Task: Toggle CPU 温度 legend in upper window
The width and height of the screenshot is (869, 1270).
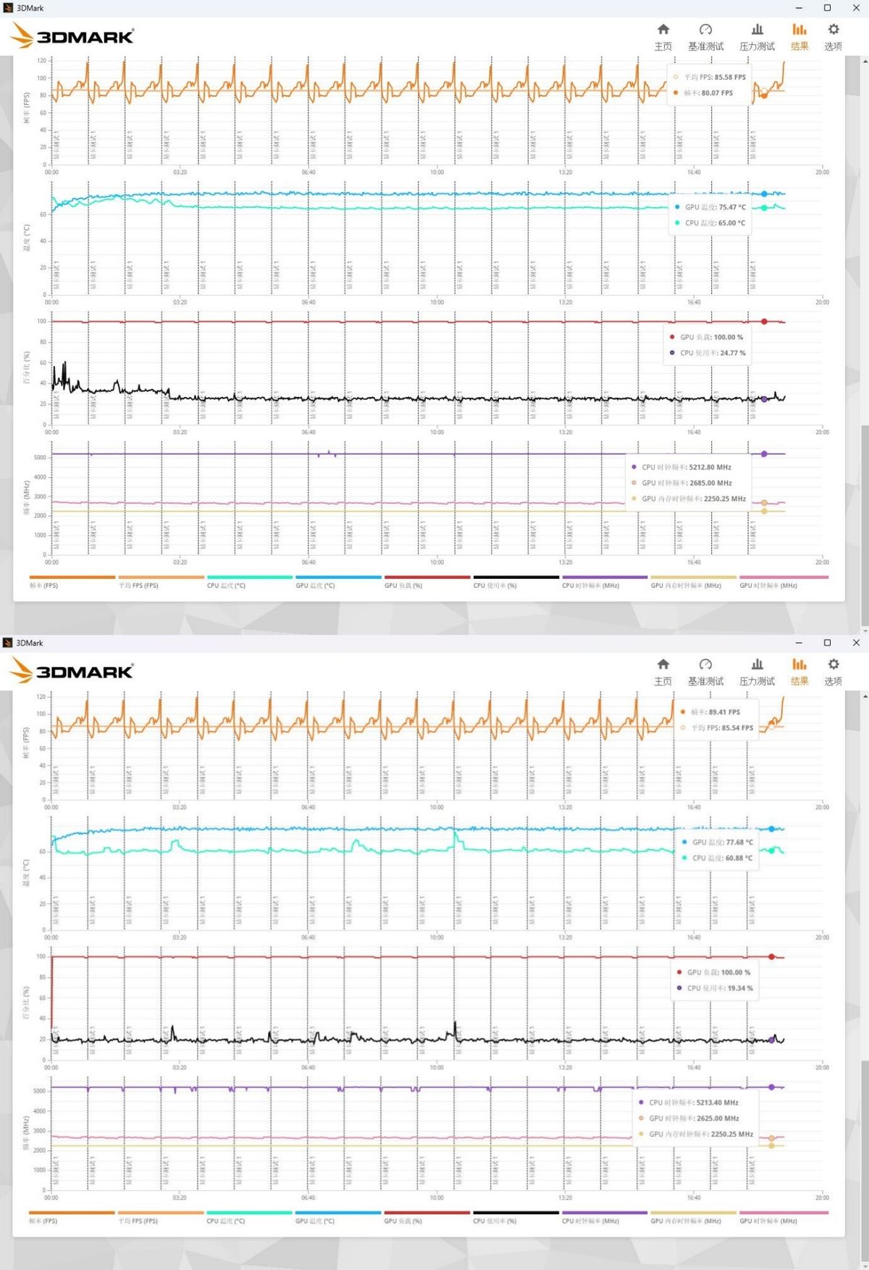Action: [248, 582]
